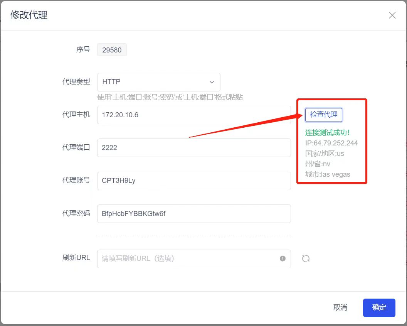Screen dimensions: 407x326
Task: Click the info icon inside 刷新URL field
Action: (x=283, y=258)
